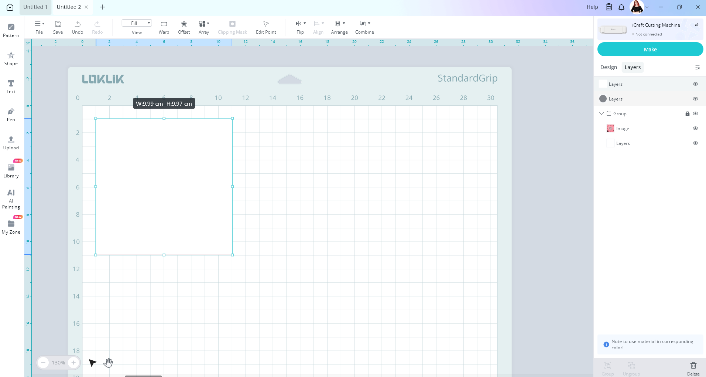Unlock the Group layer lock icon
This screenshot has height=377, width=706.
pyautogui.click(x=687, y=114)
